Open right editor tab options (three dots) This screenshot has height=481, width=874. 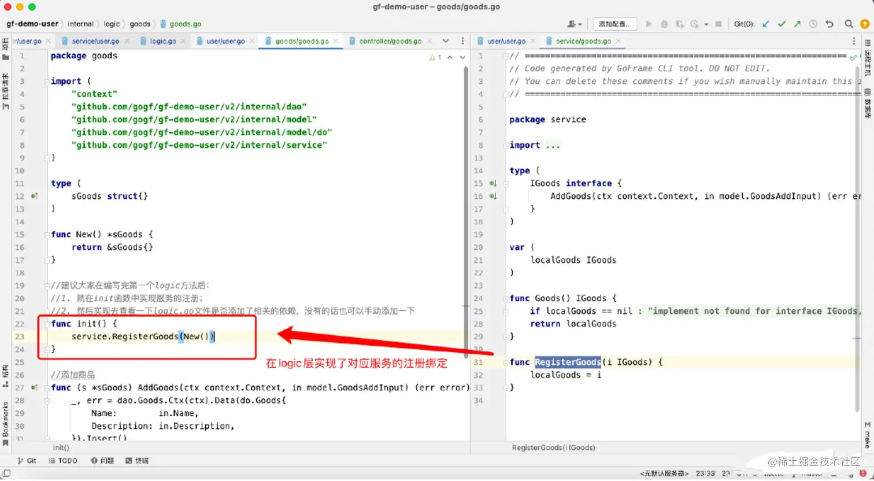[854, 41]
